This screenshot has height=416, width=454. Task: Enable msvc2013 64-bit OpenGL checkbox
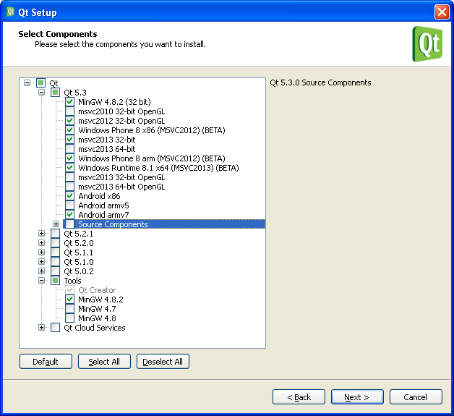point(69,187)
